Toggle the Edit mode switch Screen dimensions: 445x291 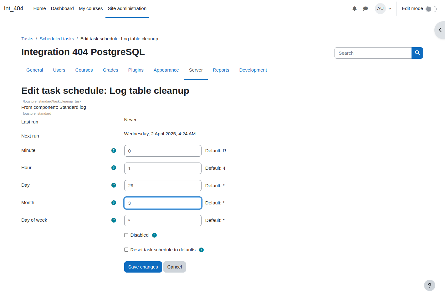coord(431,9)
